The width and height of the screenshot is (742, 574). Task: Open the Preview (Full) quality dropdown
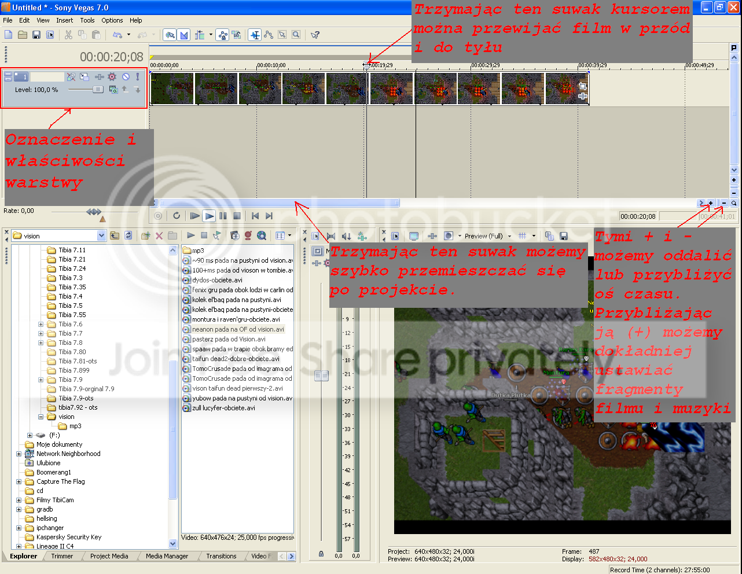click(x=509, y=236)
